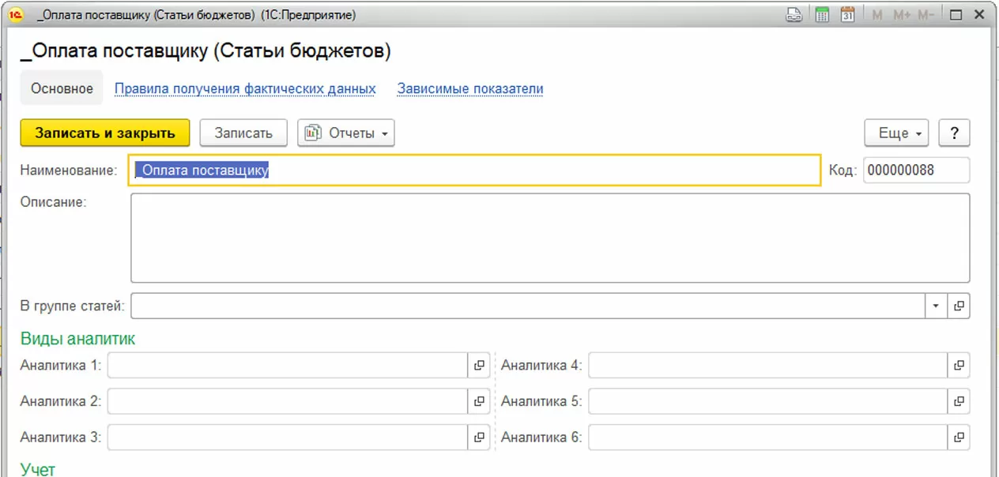The width and height of the screenshot is (999, 477).
Task: Open the calendar icon in title bar
Action: (847, 15)
